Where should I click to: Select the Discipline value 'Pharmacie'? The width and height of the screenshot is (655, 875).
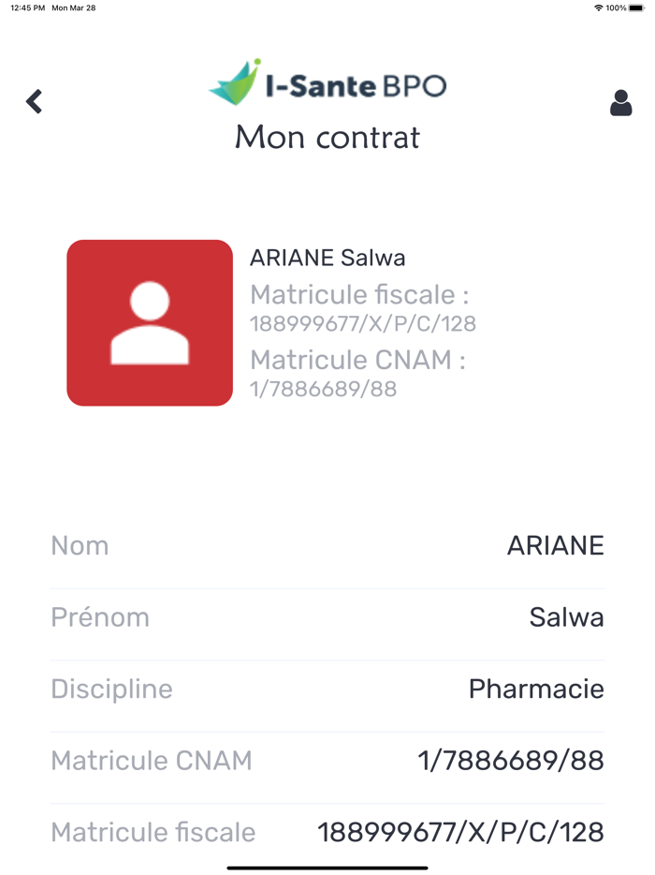tap(536, 689)
